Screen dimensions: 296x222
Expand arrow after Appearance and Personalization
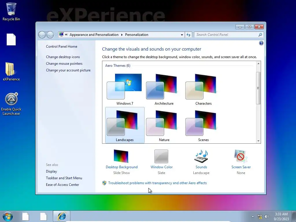(x=122, y=35)
